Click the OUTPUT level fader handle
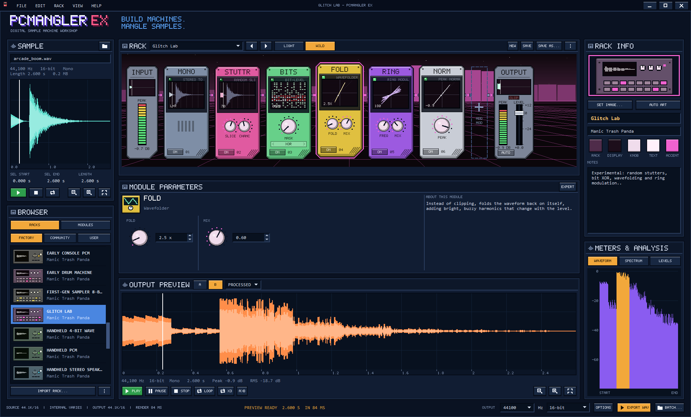691x417 pixels. coord(519,113)
